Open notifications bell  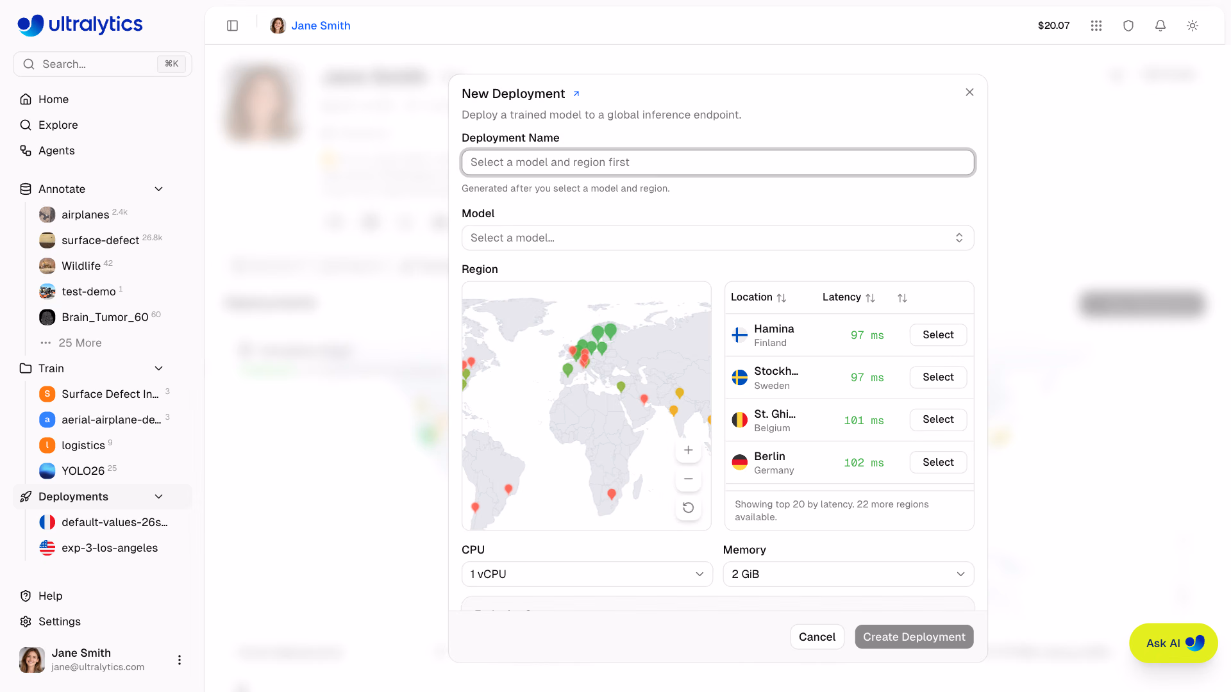tap(1160, 26)
